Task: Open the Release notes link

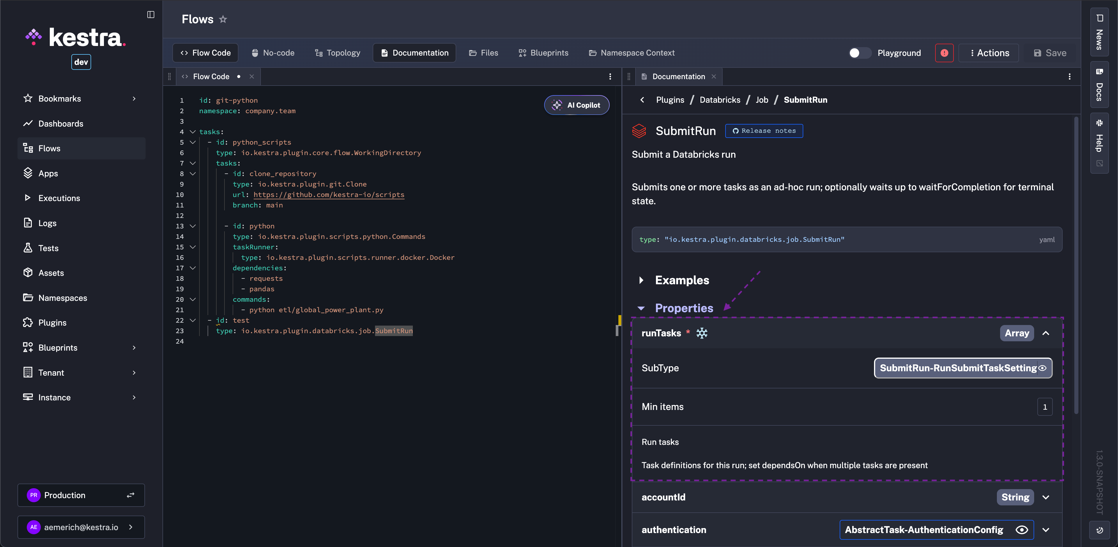Action: click(764, 131)
